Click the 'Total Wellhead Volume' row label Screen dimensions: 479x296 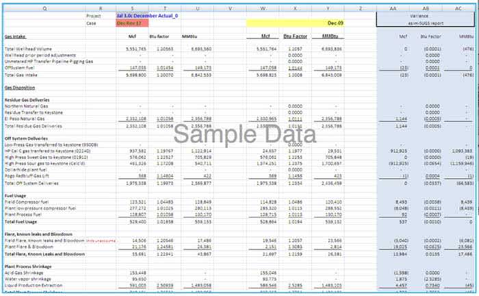tap(28, 49)
